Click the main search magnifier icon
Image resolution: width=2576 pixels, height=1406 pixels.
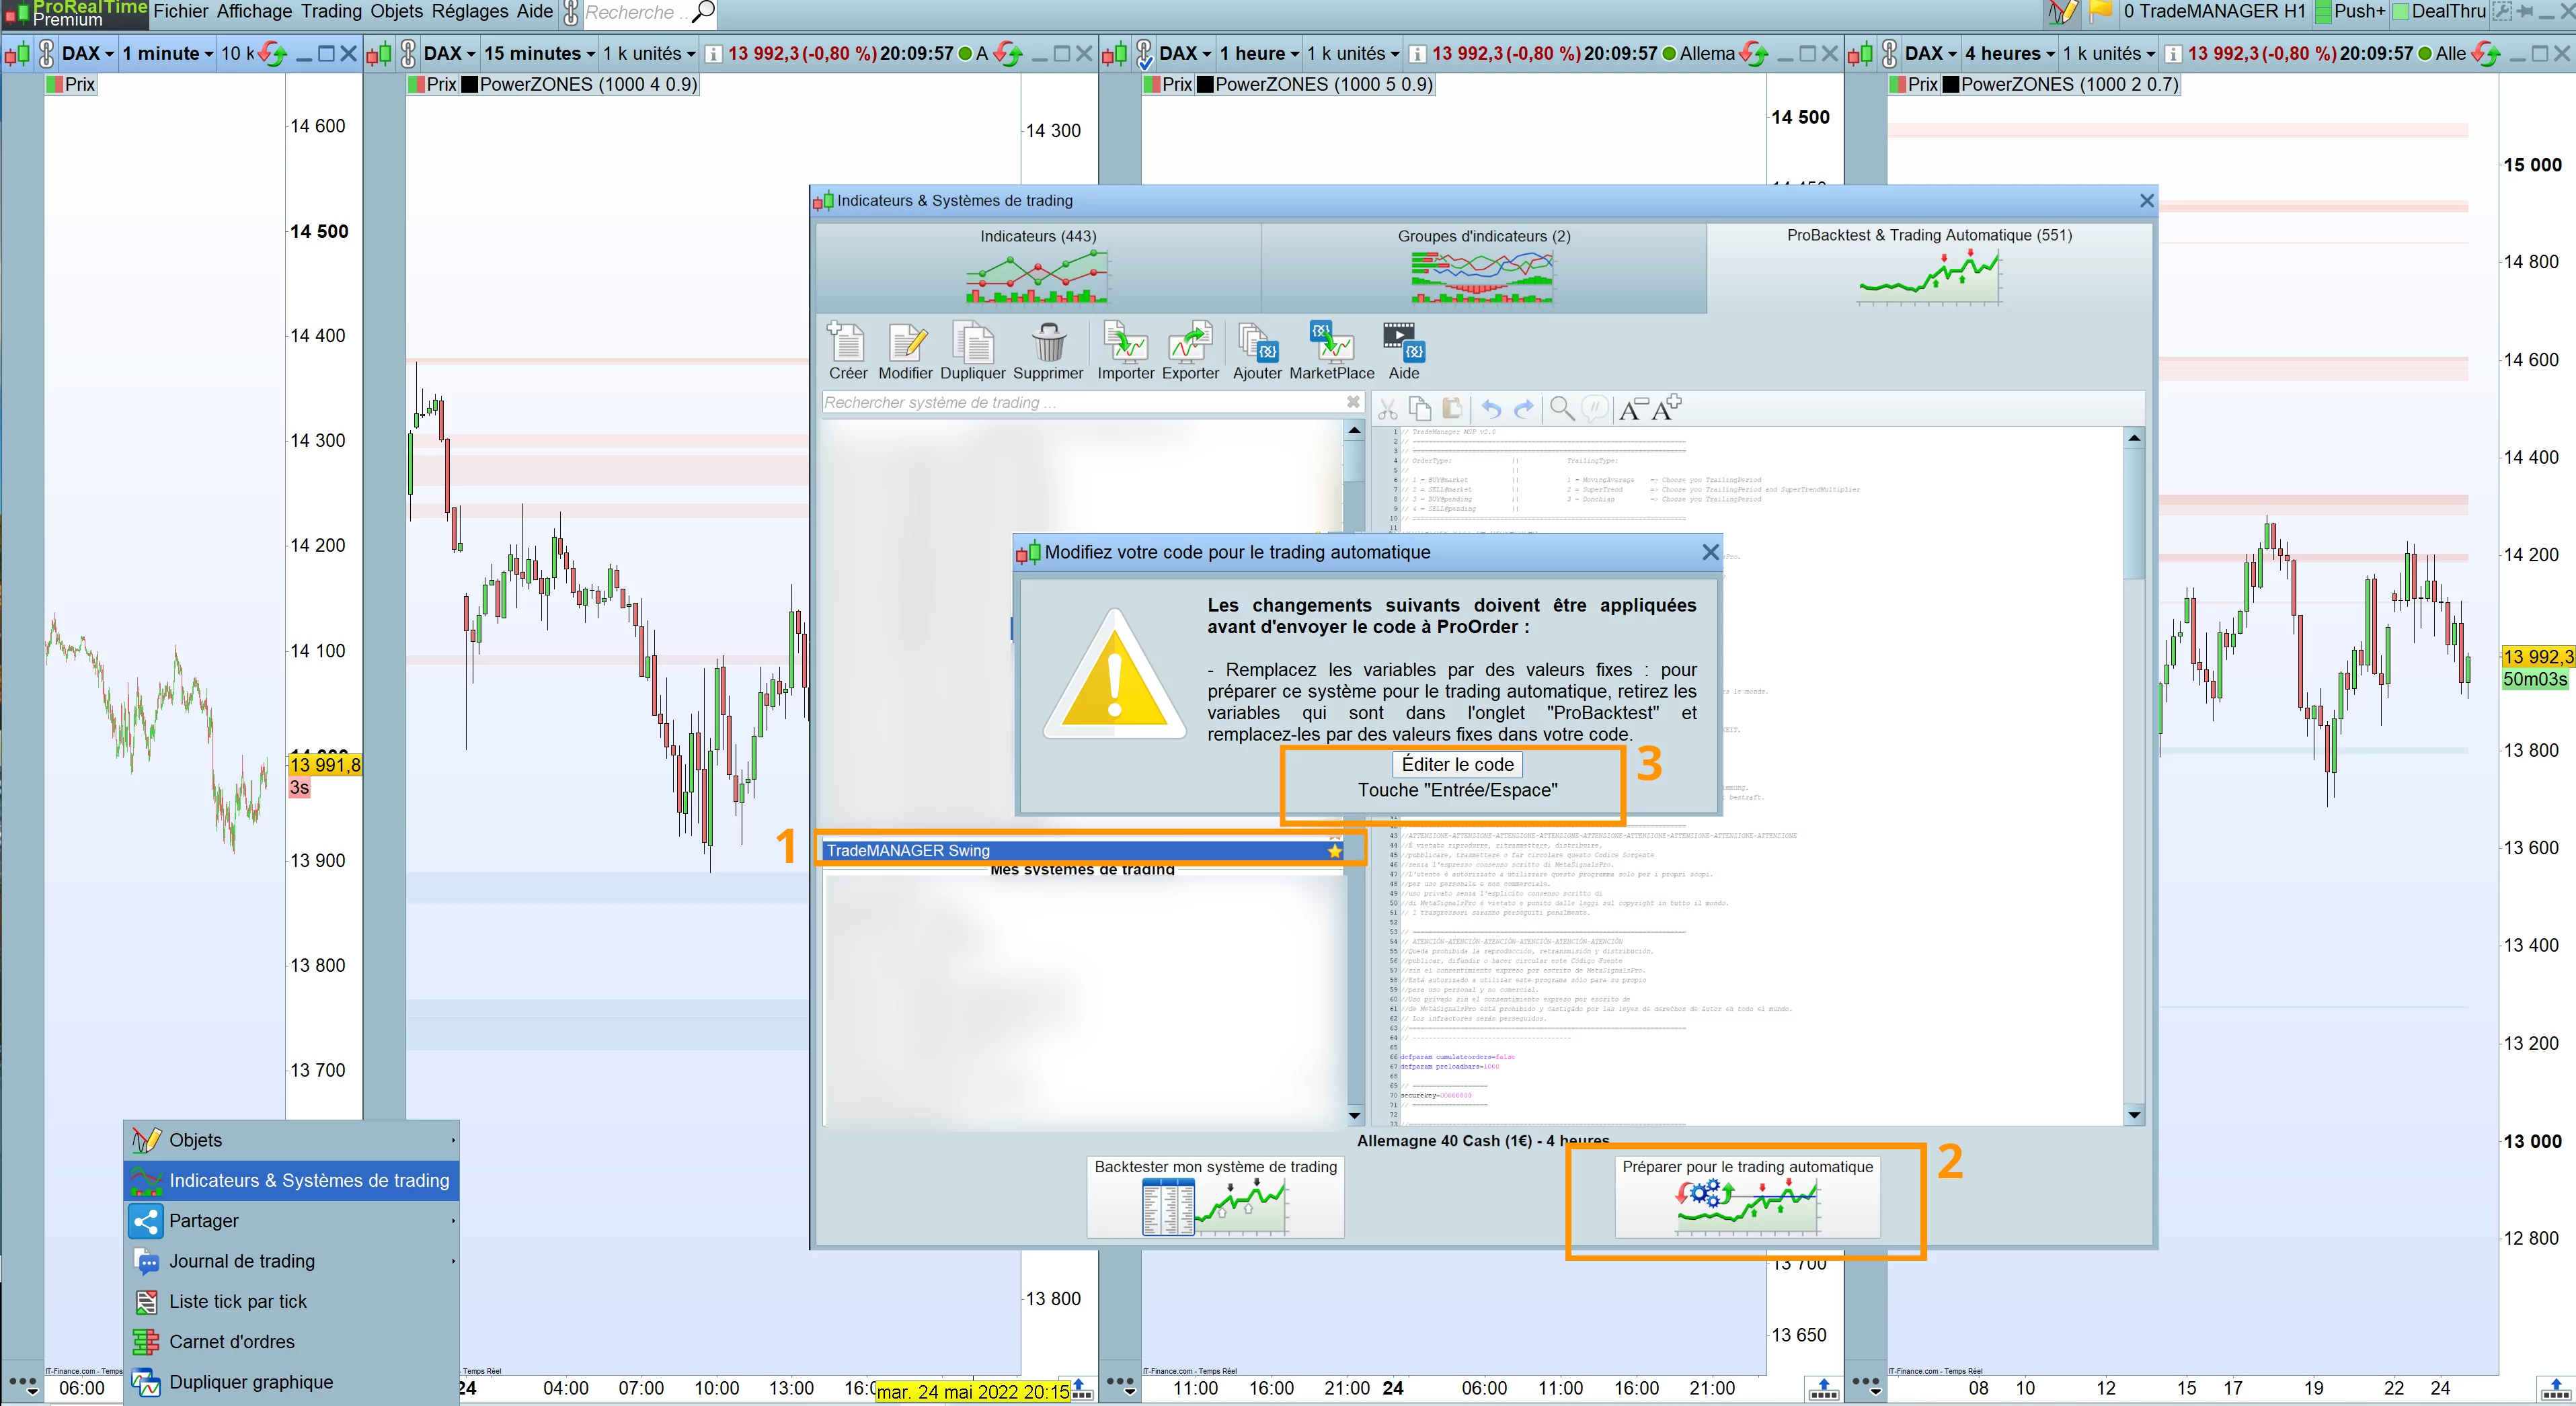tap(704, 12)
